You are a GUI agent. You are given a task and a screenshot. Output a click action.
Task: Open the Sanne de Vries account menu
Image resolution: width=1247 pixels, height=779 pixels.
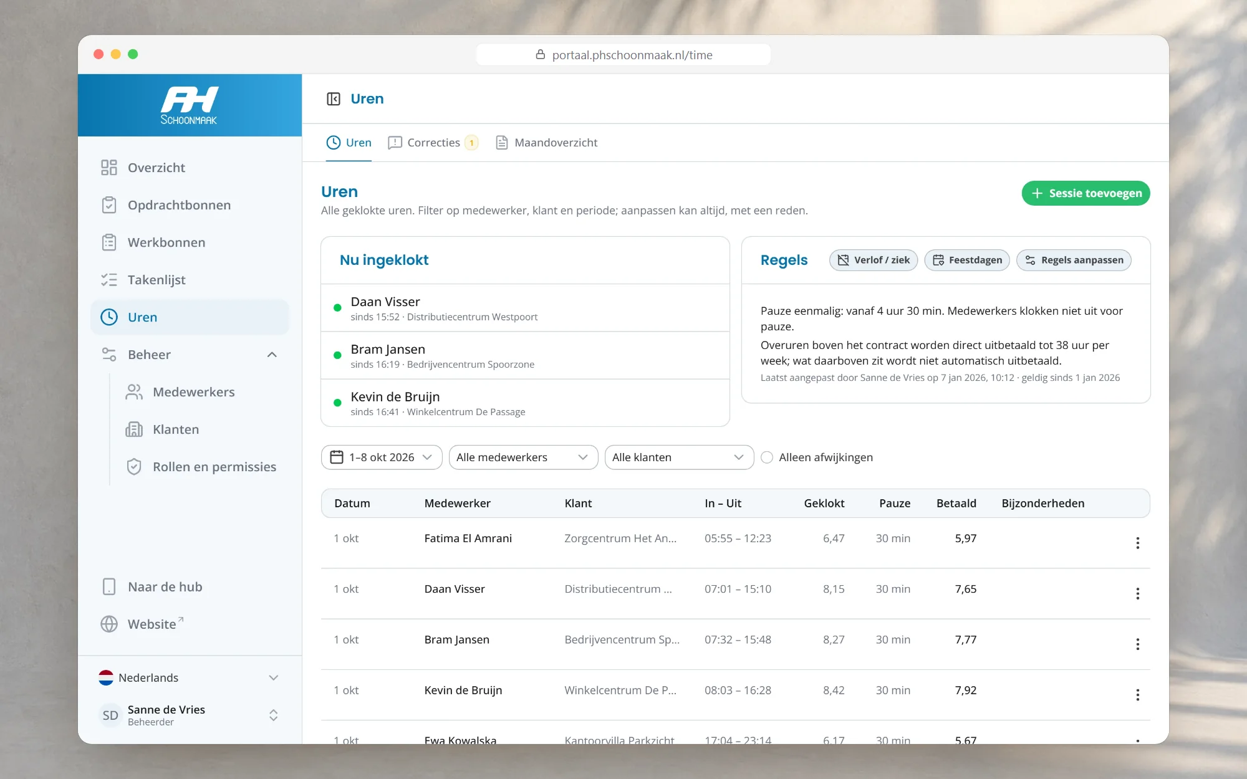click(x=189, y=715)
